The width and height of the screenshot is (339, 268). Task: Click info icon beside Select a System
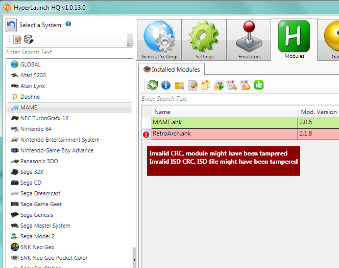coord(68,24)
